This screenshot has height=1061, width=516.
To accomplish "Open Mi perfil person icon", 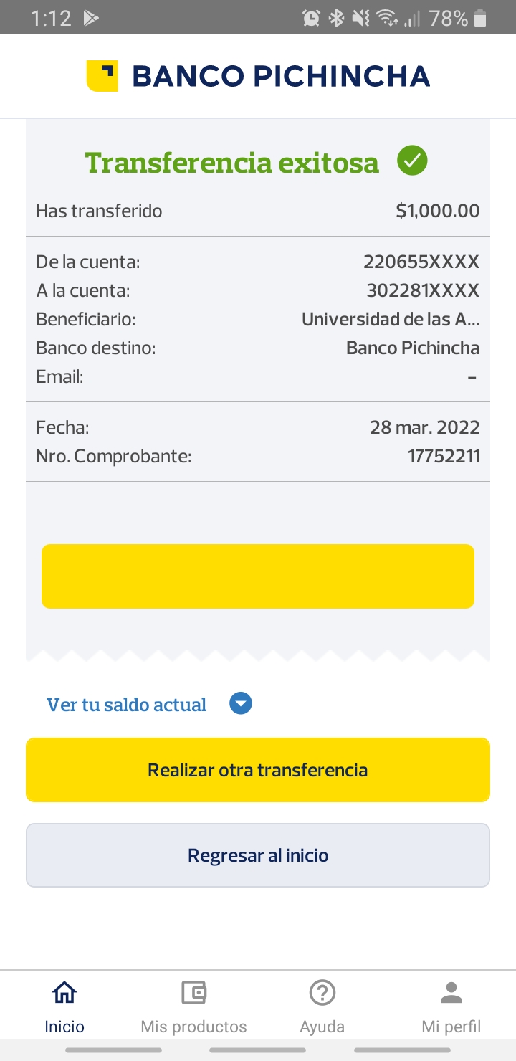I will (451, 993).
